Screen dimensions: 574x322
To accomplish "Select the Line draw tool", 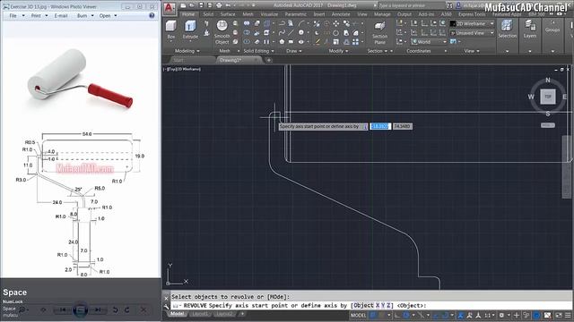I will coord(291,33).
